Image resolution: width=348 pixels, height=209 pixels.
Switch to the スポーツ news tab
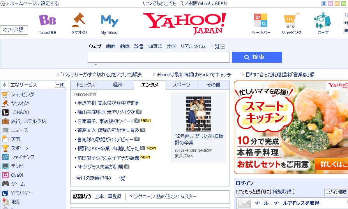click(x=182, y=85)
